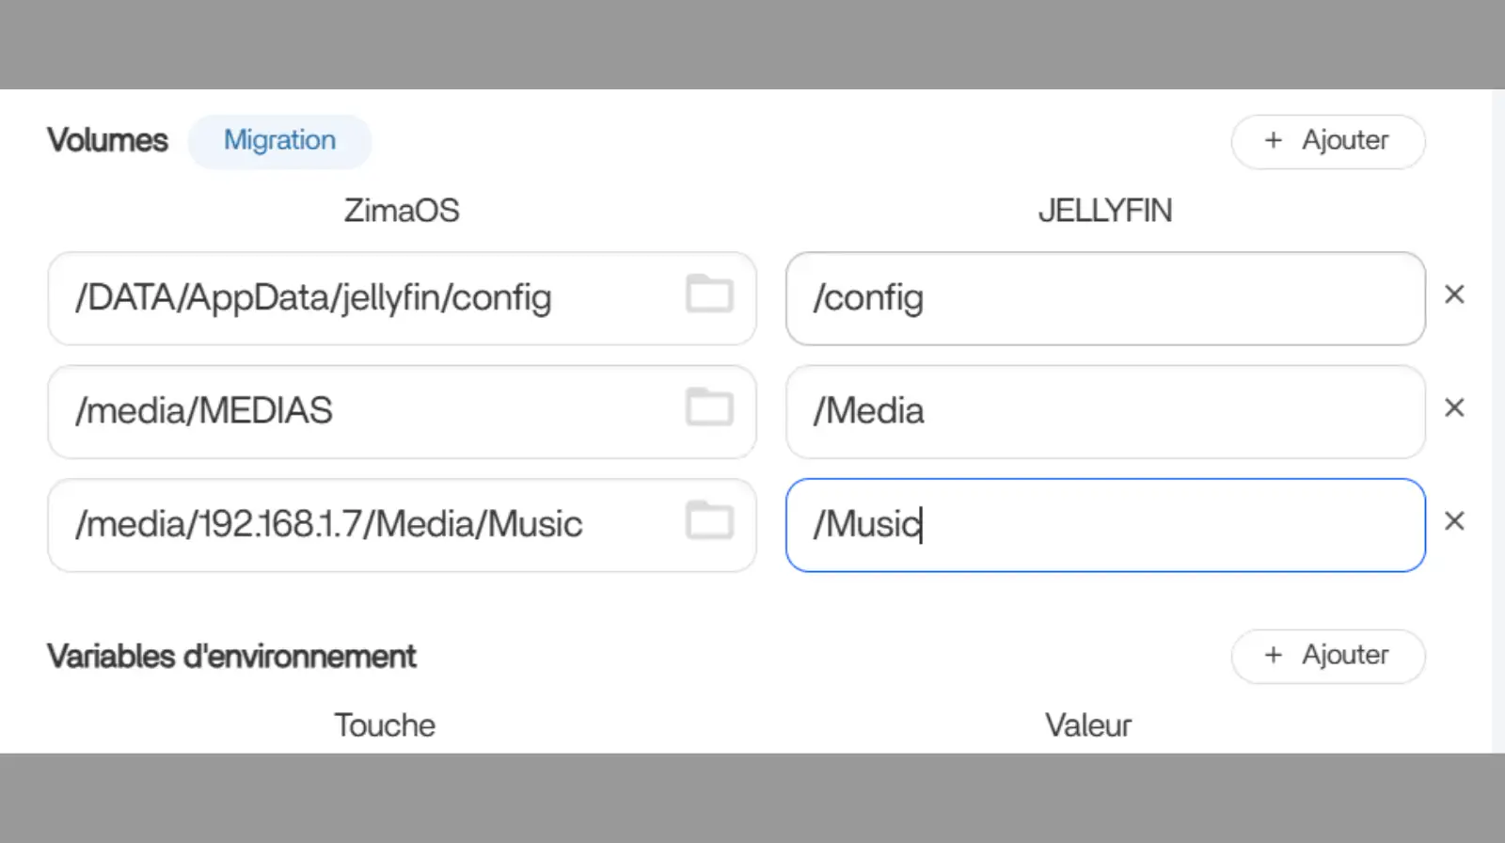The image size is (1505, 843).
Task: Remove the /Music volume mapping
Action: point(1454,521)
